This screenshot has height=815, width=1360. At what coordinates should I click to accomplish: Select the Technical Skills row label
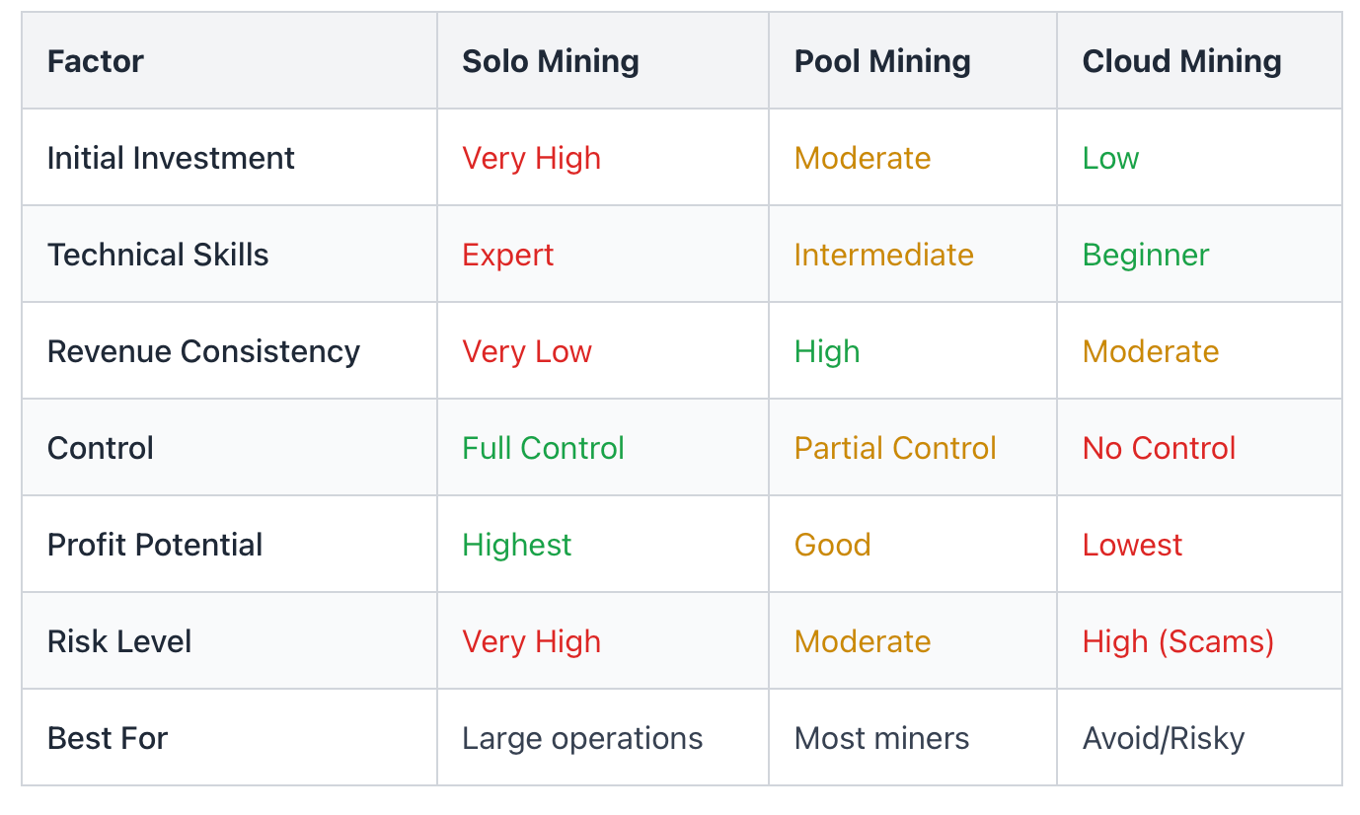[158, 255]
